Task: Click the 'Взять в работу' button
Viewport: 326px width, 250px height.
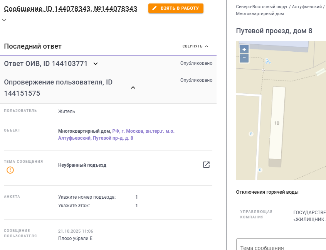Action: click(176, 8)
